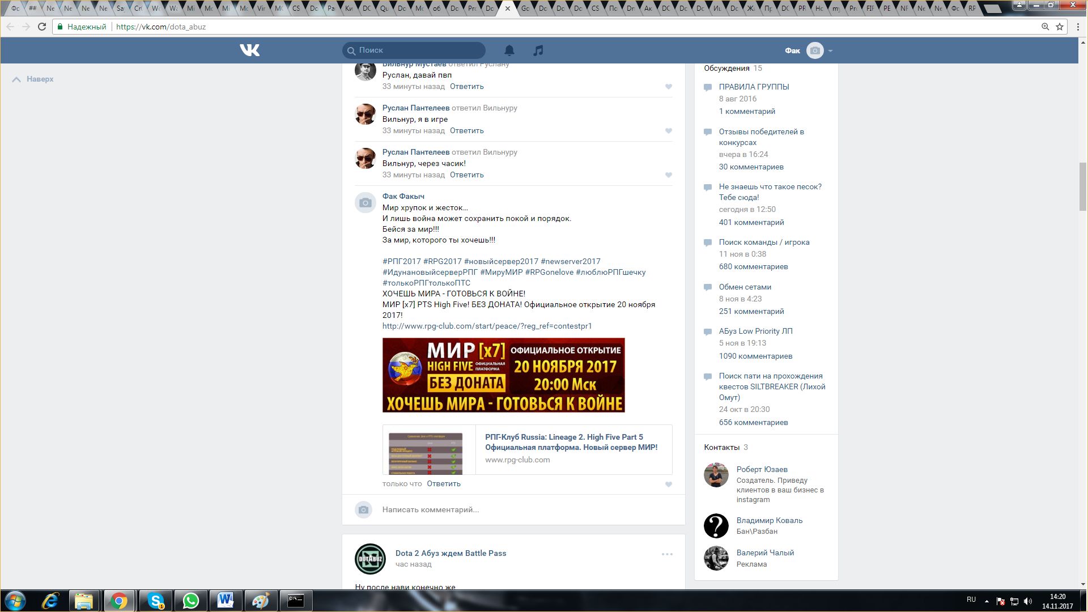Open post options three-dot menu

[667, 554]
